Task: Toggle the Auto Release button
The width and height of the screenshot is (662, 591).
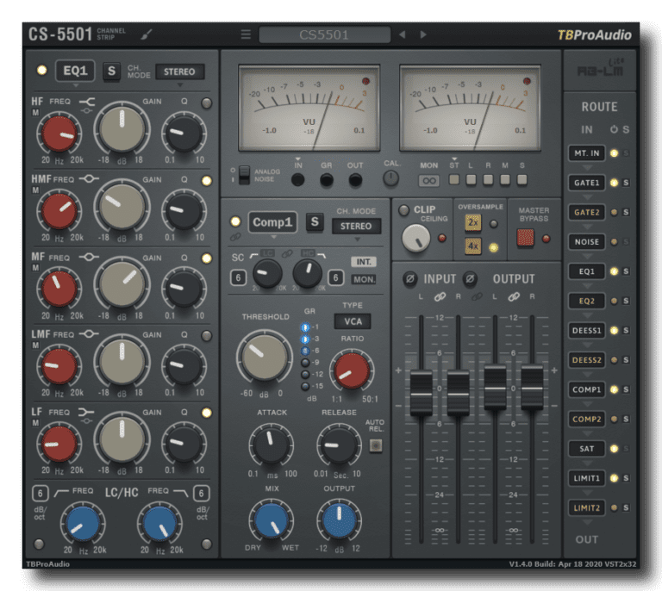Action: click(x=375, y=445)
